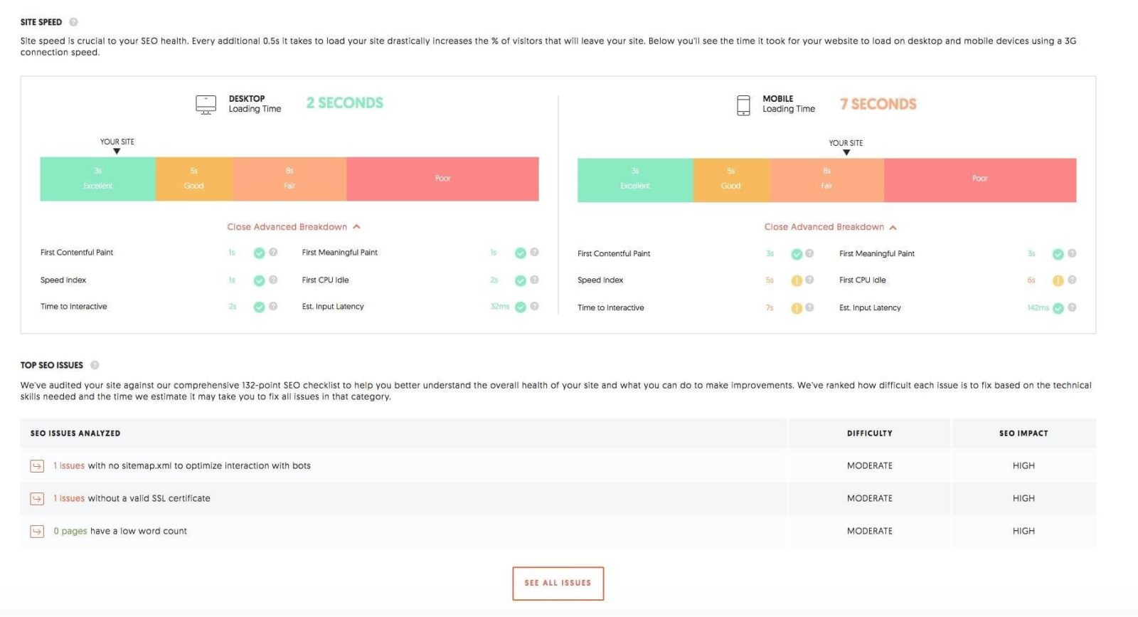Click the Difficulty column header
The width and height of the screenshot is (1138, 617).
pyautogui.click(x=869, y=433)
